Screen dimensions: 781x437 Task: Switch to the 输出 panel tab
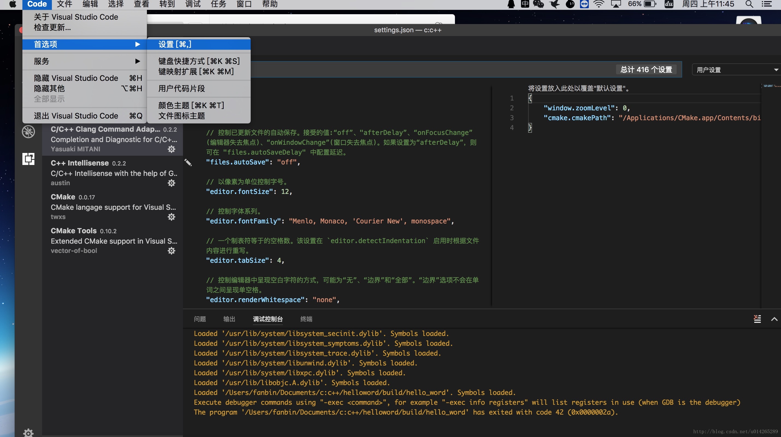pos(229,319)
